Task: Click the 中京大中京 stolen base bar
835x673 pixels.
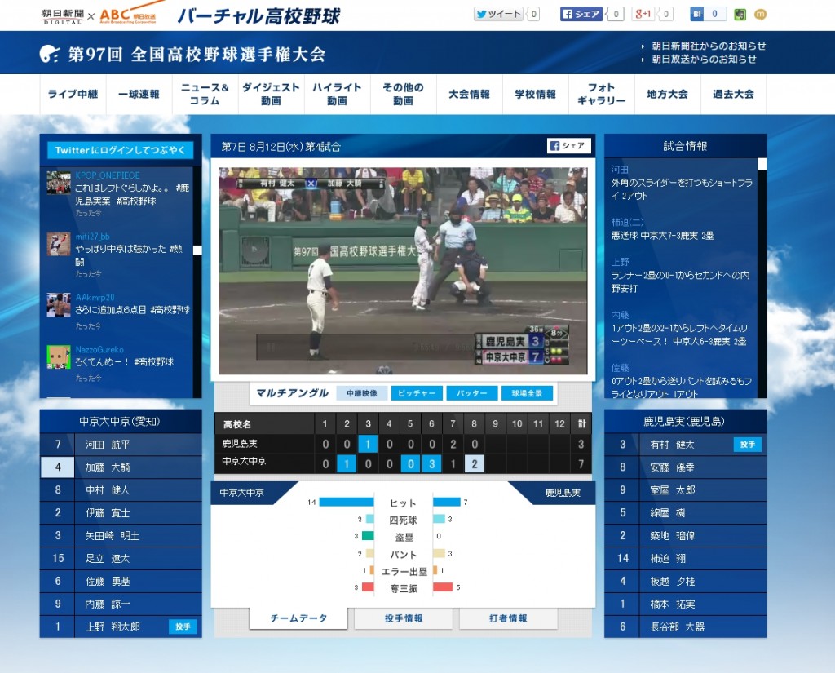Action: click(368, 536)
